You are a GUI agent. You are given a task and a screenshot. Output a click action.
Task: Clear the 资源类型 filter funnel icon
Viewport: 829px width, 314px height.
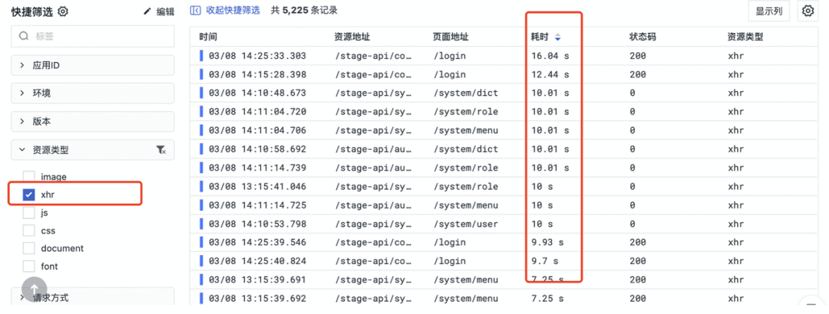tap(161, 150)
